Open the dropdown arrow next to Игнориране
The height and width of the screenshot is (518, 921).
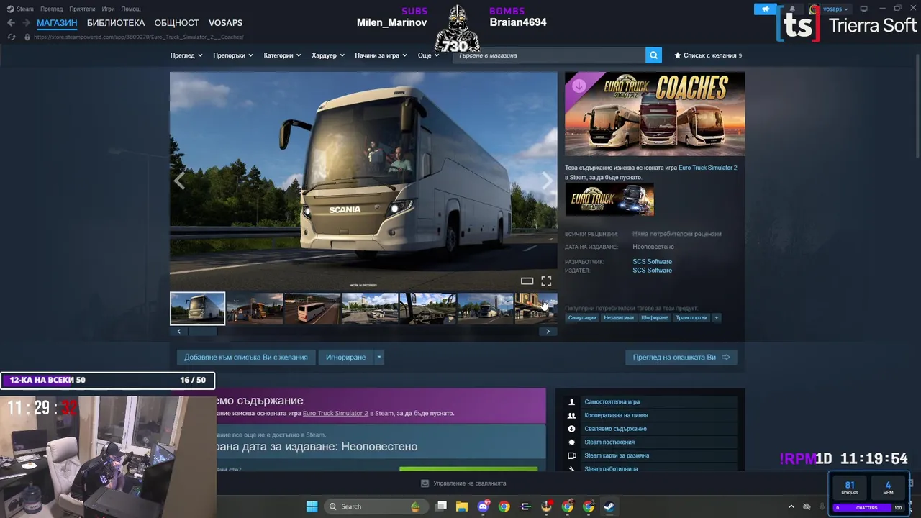pos(379,358)
